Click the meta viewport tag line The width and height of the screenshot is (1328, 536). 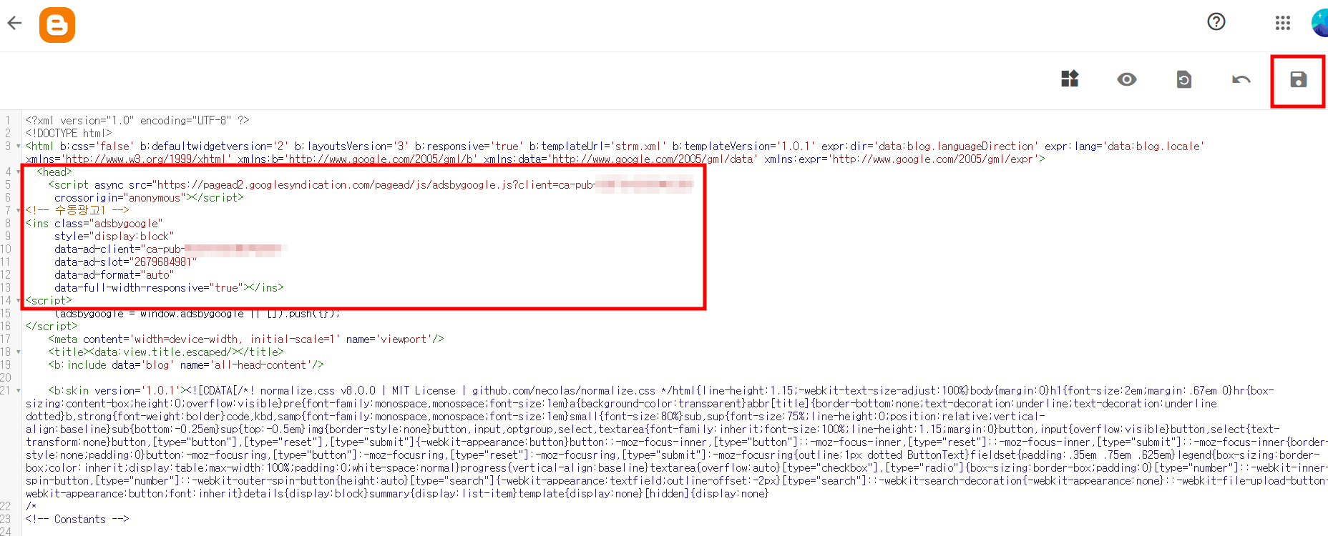pyautogui.click(x=246, y=339)
